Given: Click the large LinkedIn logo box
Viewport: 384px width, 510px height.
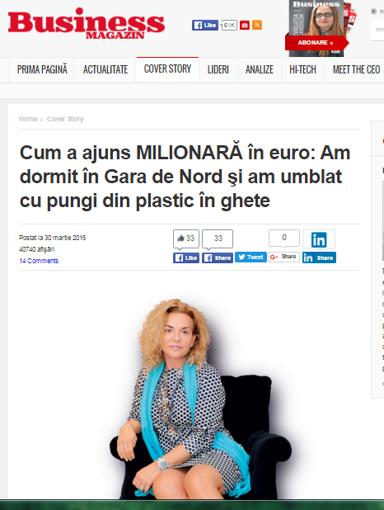Looking at the screenshot, I should 319,239.
